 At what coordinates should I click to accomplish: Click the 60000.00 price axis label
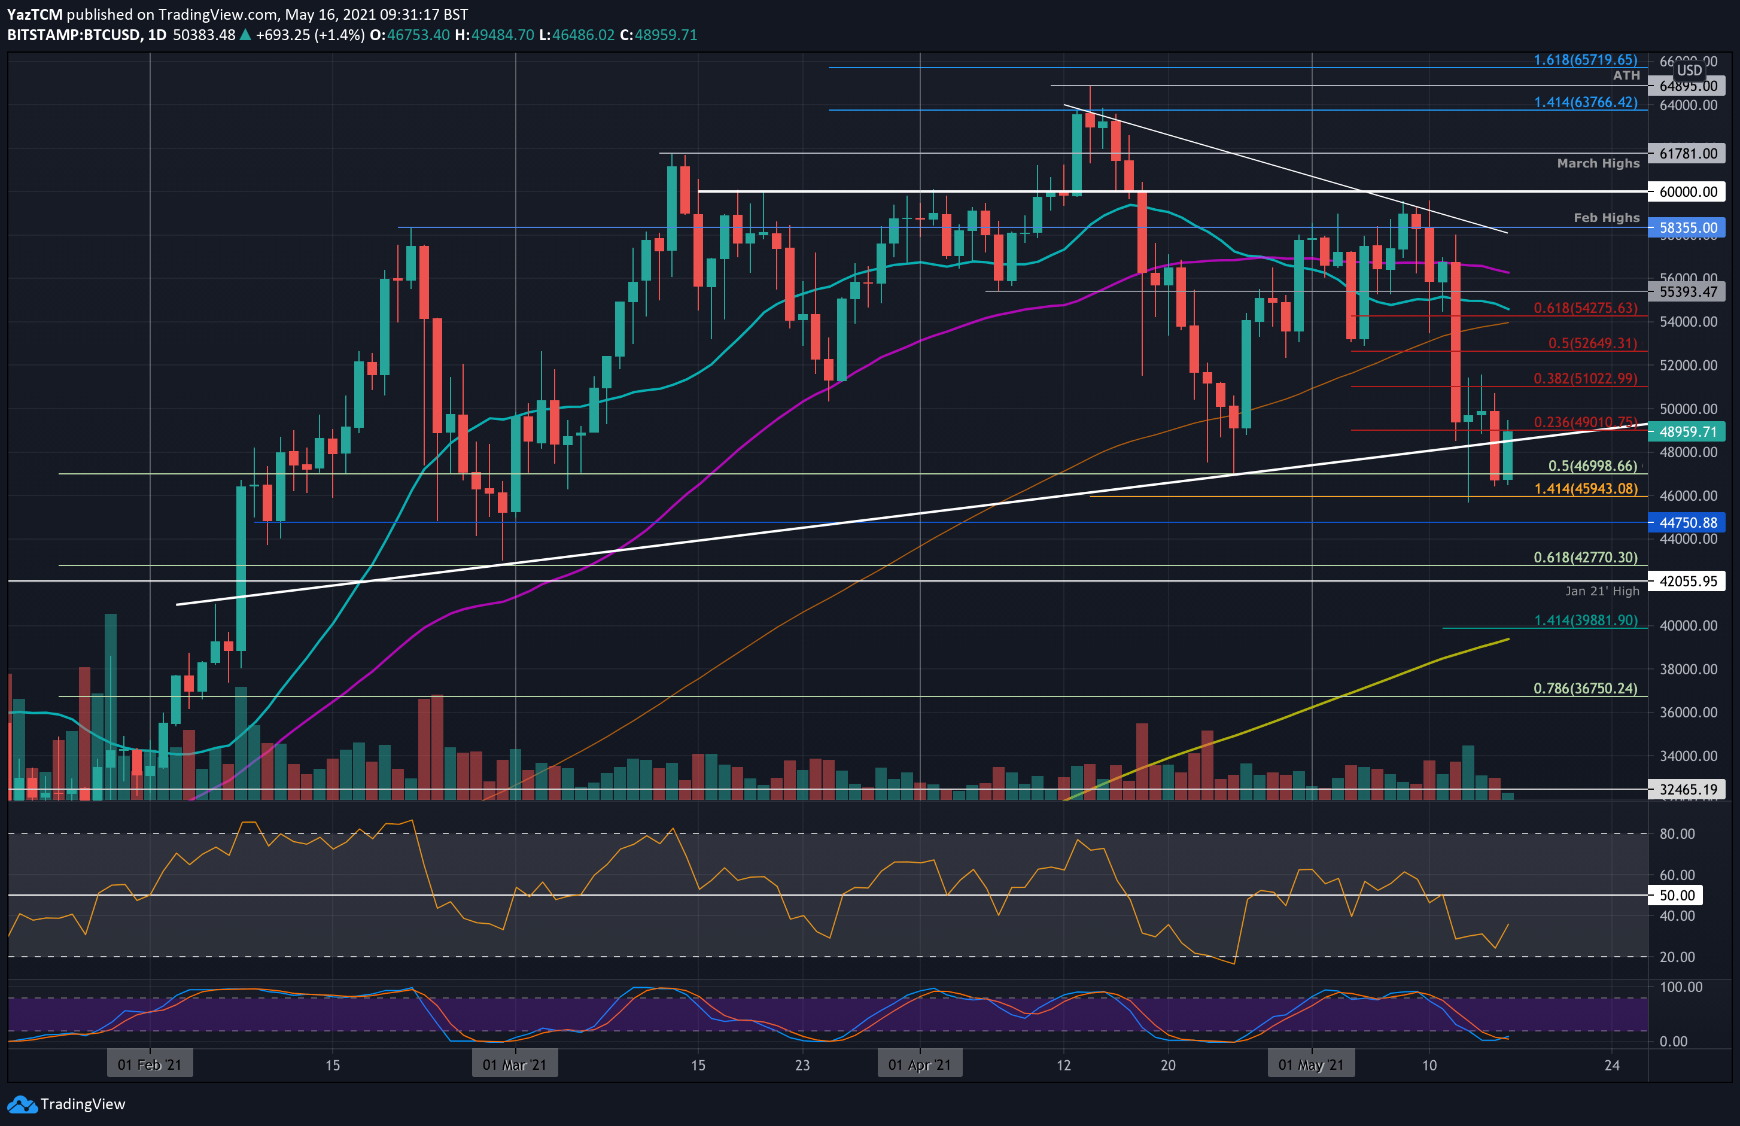[x=1687, y=191]
